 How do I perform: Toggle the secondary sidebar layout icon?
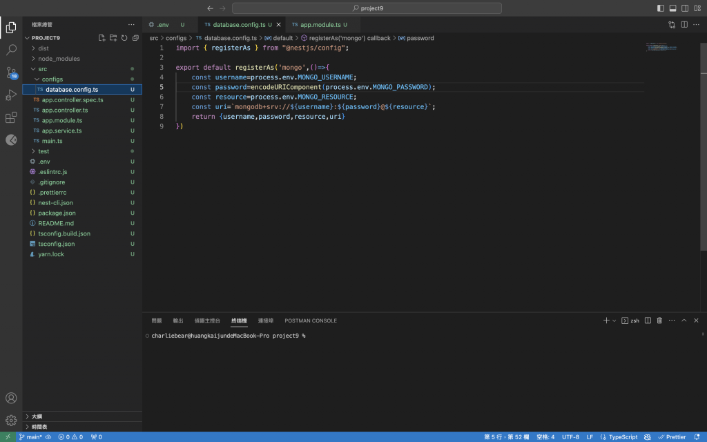(685, 8)
